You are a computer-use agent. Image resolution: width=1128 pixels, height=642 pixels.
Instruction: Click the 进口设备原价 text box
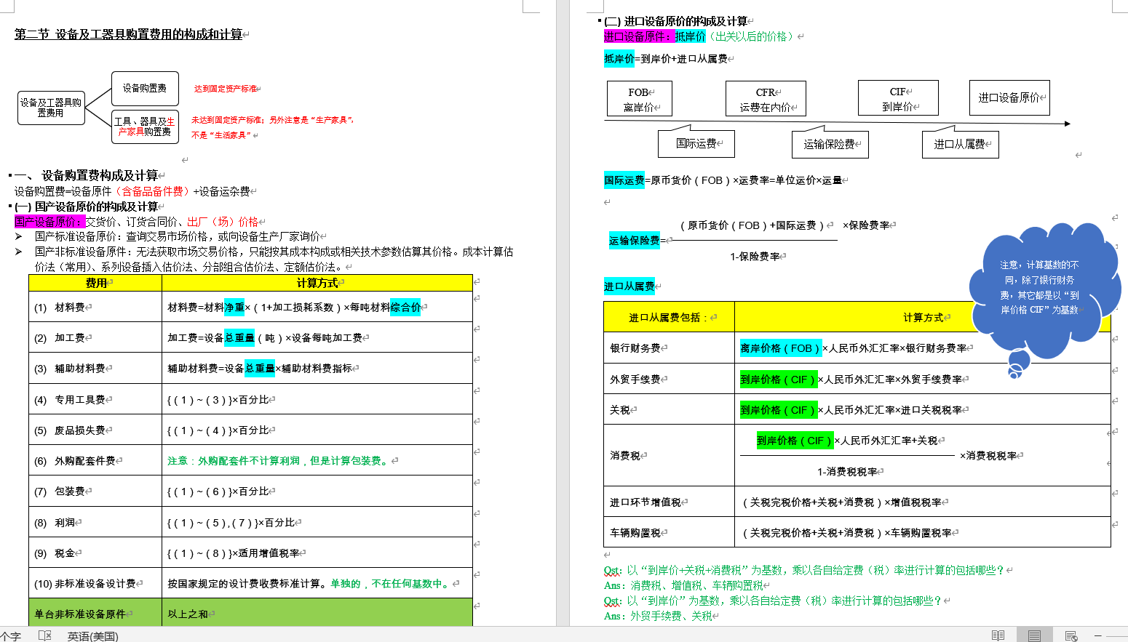pos(1009,97)
